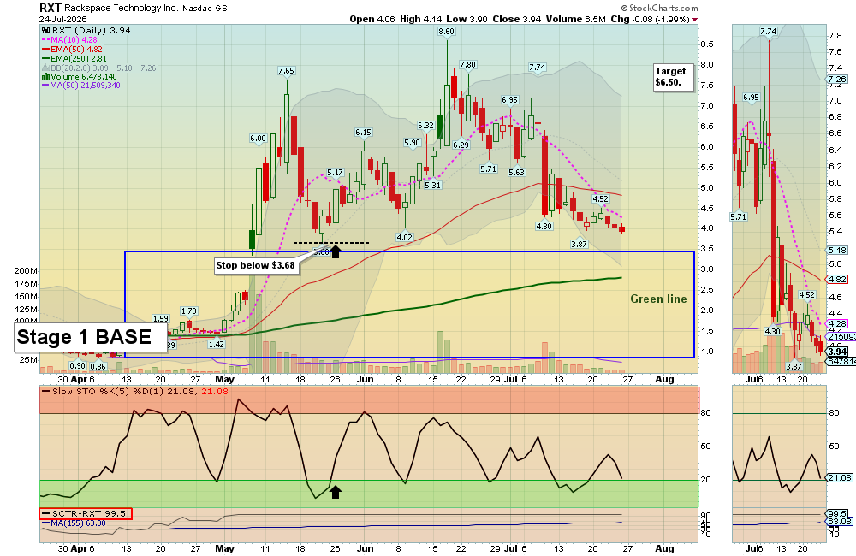
Task: Click the 21.08 stochastic value tag on side panel
Action: point(841,478)
